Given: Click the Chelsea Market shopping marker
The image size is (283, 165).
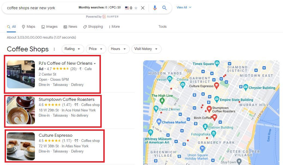Looking at the screenshot, I should 159,122.
